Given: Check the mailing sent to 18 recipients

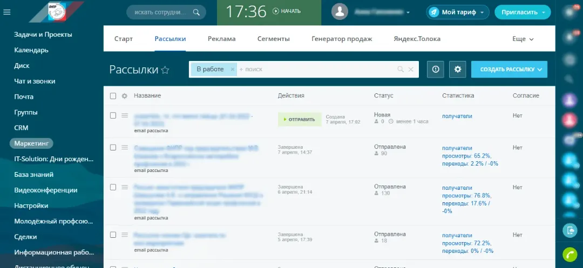Looking at the screenshot, I should 113,235.
